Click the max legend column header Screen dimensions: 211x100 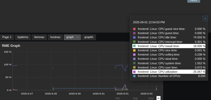pyautogui.click(x=151, y=98)
